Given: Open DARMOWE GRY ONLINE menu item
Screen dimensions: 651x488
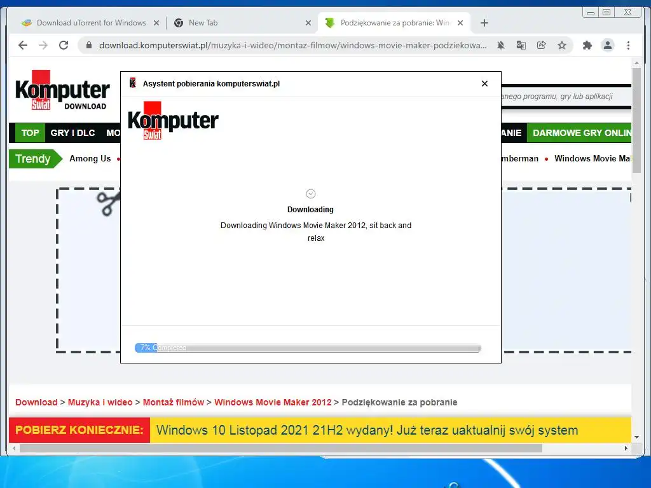Looking at the screenshot, I should tap(580, 133).
